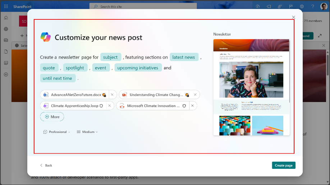Remove Climate Apprenticeship.loop attachment
This screenshot has width=330, height=185.
[x=109, y=106]
